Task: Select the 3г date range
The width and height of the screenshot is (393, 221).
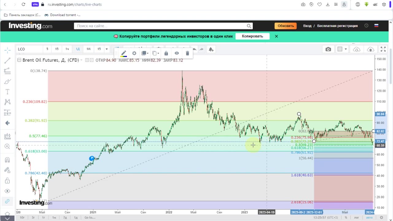Action: pyautogui.click(x=33, y=217)
